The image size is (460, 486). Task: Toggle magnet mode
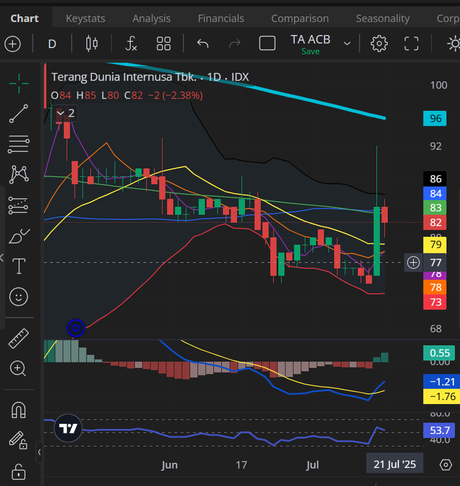(19, 410)
